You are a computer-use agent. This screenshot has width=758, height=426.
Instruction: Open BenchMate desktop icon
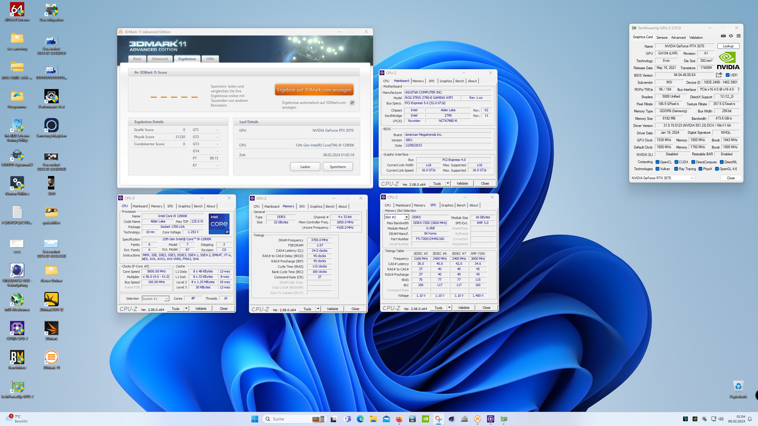[x=17, y=360]
